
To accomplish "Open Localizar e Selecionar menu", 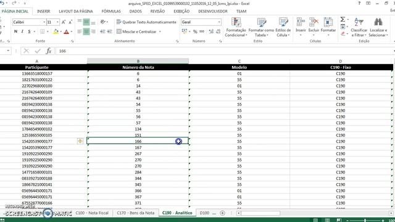I will [x=378, y=27].
